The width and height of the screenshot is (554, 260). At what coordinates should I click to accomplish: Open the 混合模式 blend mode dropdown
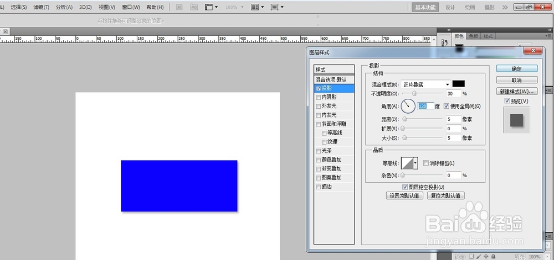click(x=425, y=84)
